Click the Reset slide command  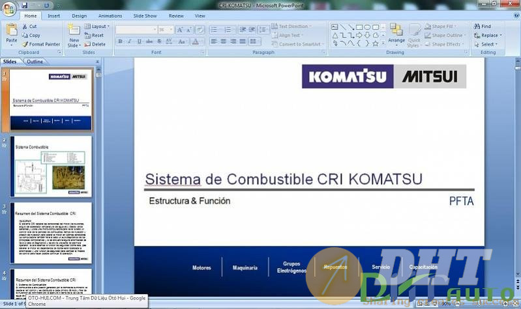pos(94,35)
